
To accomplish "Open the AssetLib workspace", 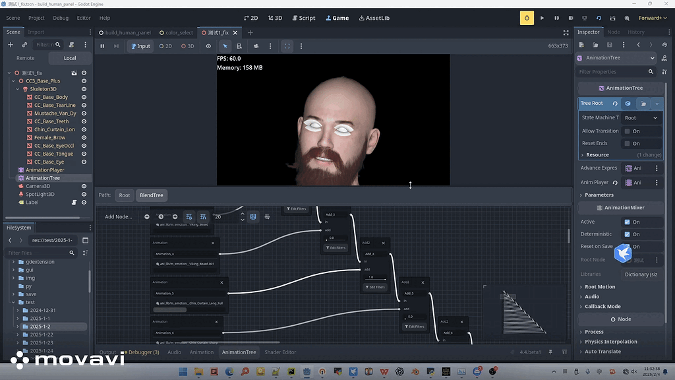I will click(374, 18).
